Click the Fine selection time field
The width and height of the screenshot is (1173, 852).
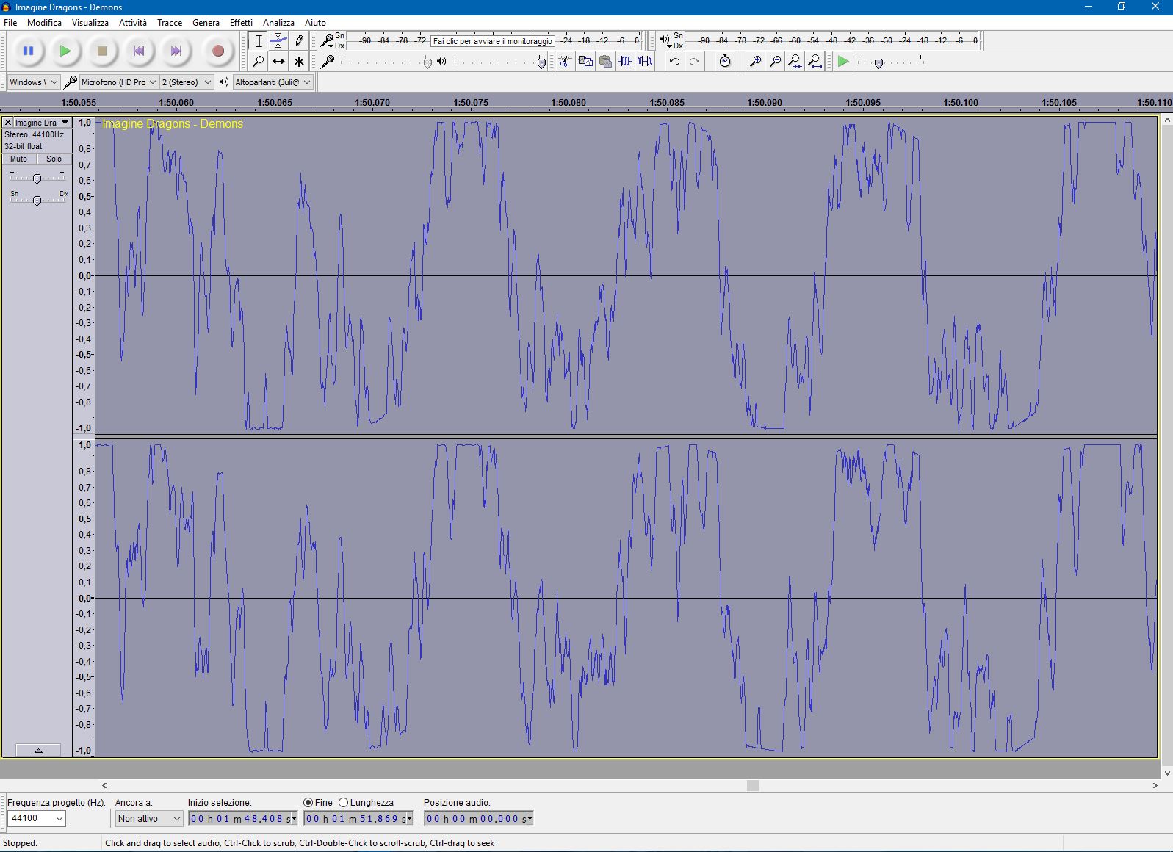(x=358, y=818)
